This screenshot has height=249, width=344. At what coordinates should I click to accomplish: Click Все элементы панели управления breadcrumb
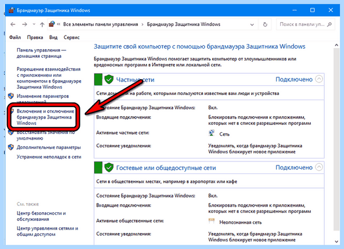coord(100,24)
